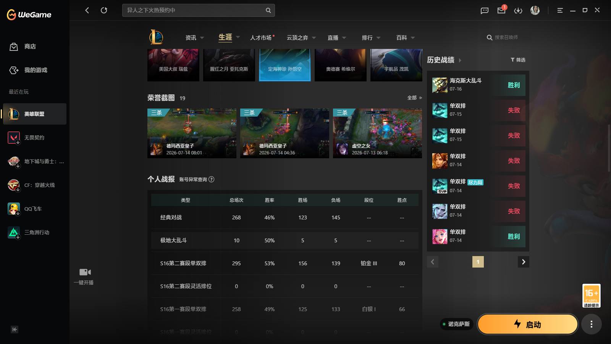Screen dimensions: 611x344
Task: Select 无畏契约 in the sidebar
Action: [x=35, y=138]
